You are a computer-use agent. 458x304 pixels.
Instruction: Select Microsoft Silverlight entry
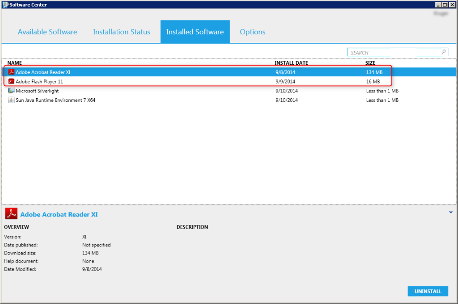pos(229,91)
